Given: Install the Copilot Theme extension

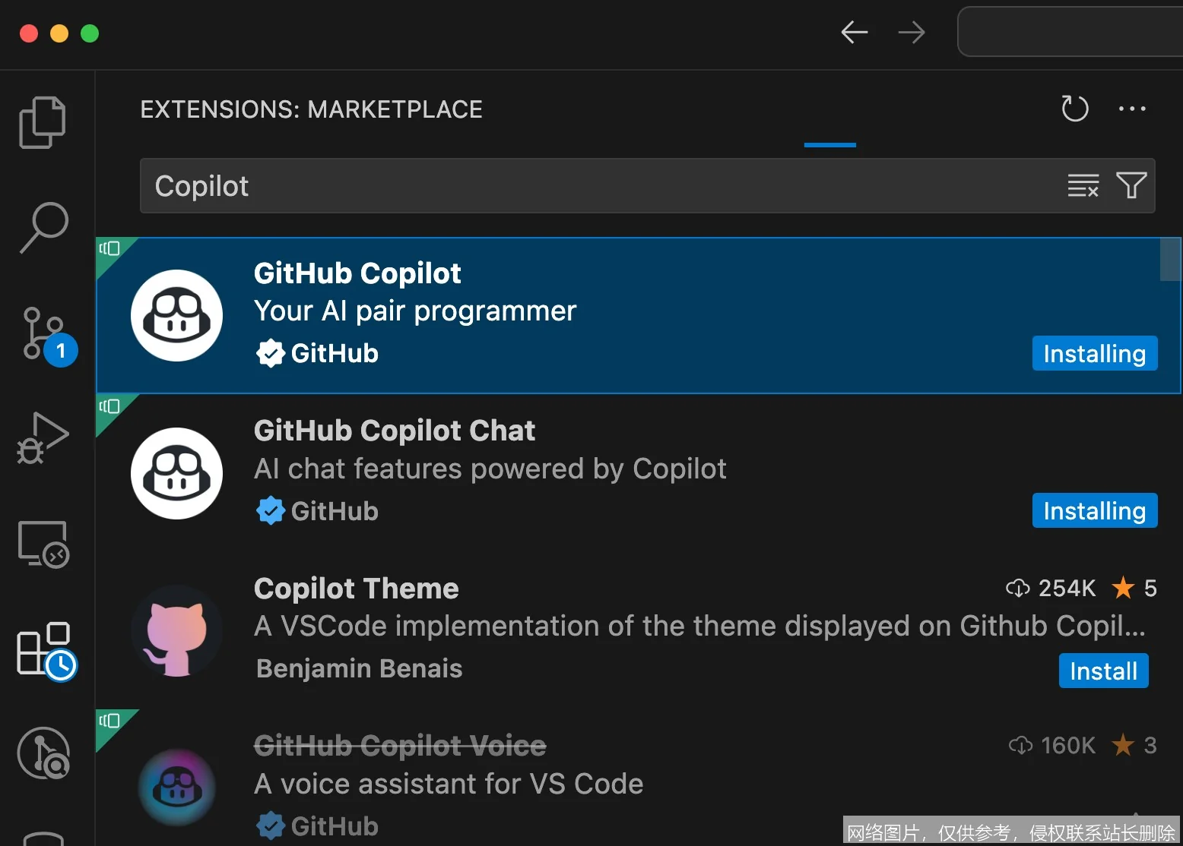Looking at the screenshot, I should point(1103,671).
